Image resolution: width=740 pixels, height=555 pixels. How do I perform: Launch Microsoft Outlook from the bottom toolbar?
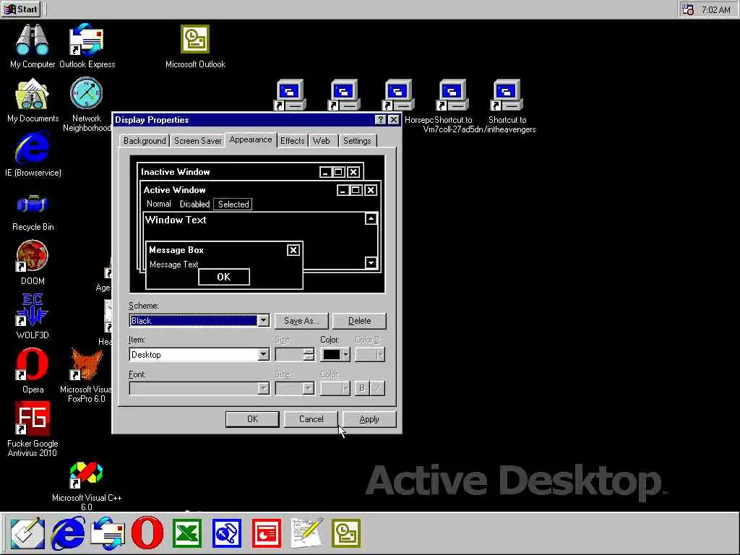coord(346,533)
